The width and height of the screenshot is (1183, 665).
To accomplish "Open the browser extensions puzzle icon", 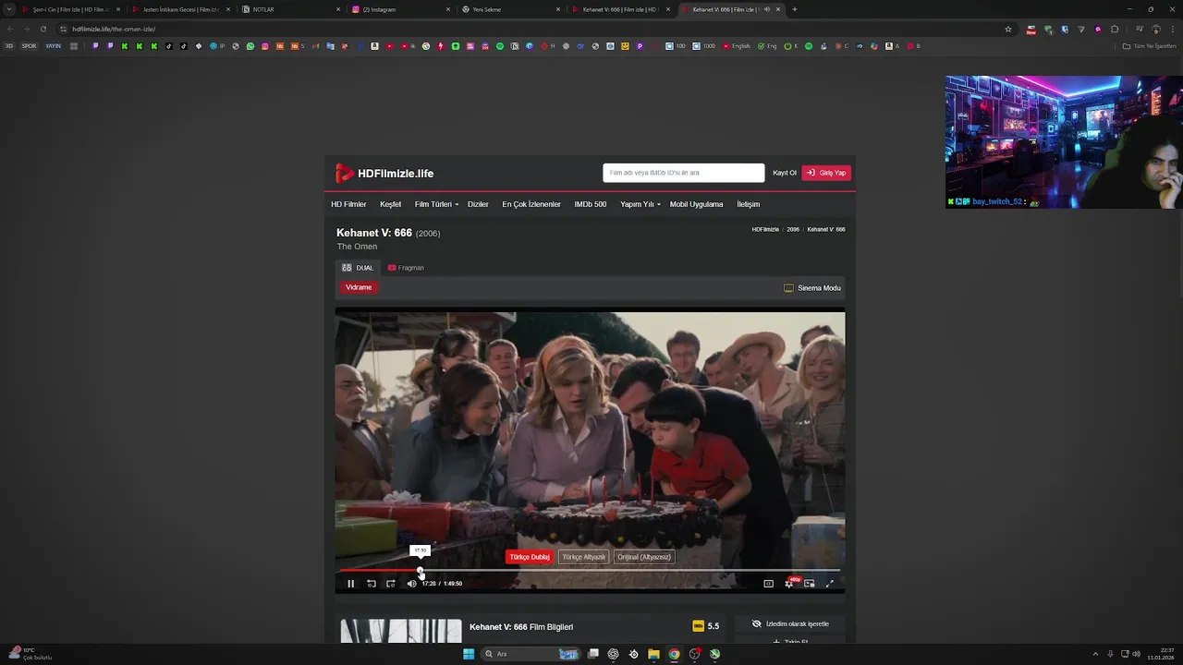I will (x=1115, y=29).
